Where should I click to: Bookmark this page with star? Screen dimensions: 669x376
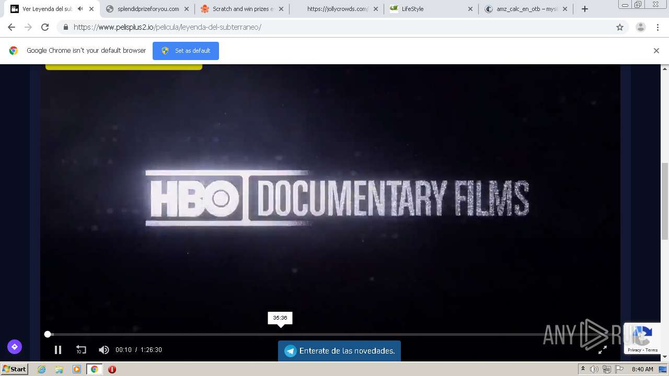(620, 27)
